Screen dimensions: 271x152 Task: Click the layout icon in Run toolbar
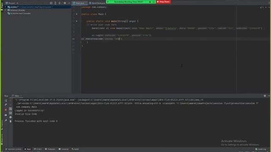(6, 115)
